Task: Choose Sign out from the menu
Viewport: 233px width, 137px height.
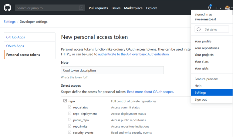Action: (201, 99)
